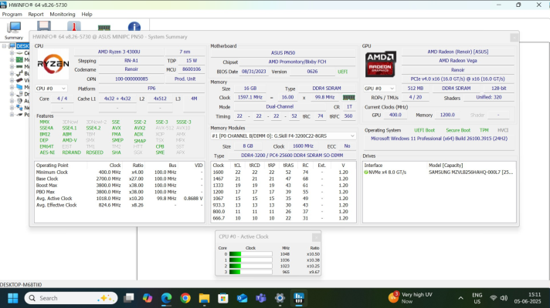This screenshot has width=550, height=308.
Task: Click the ASUS PN50 motherboard field
Action: tap(283, 53)
